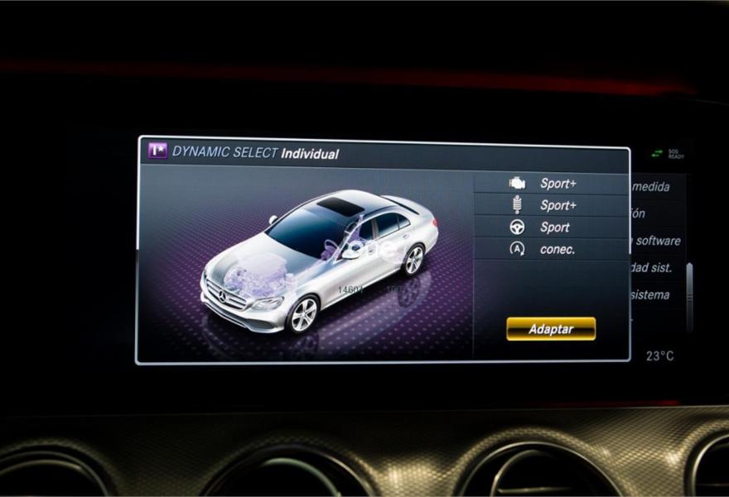729x497 pixels.
Task: Select the engine drive icon
Action: pyautogui.click(x=517, y=183)
